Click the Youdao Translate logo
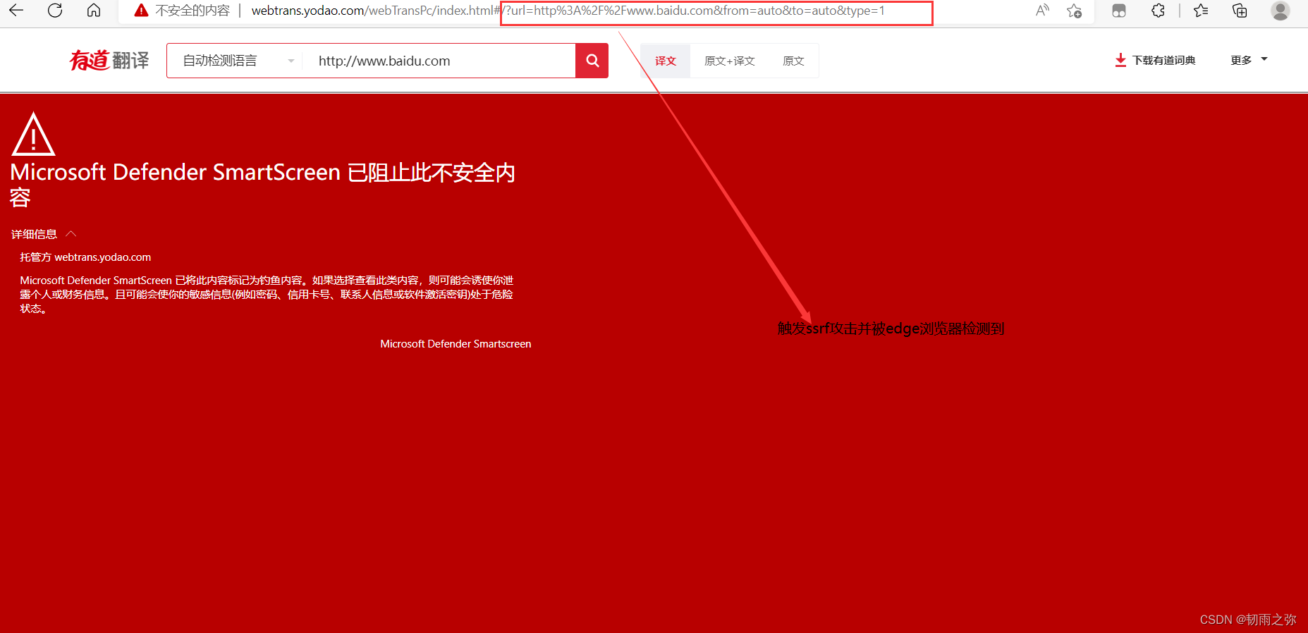Viewport: 1308px width, 633px height. (x=109, y=61)
